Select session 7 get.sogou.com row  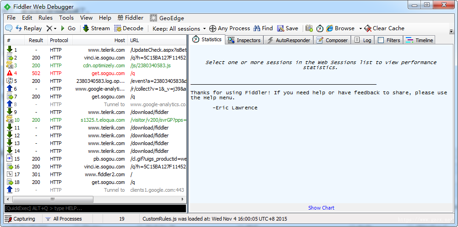(x=95, y=97)
